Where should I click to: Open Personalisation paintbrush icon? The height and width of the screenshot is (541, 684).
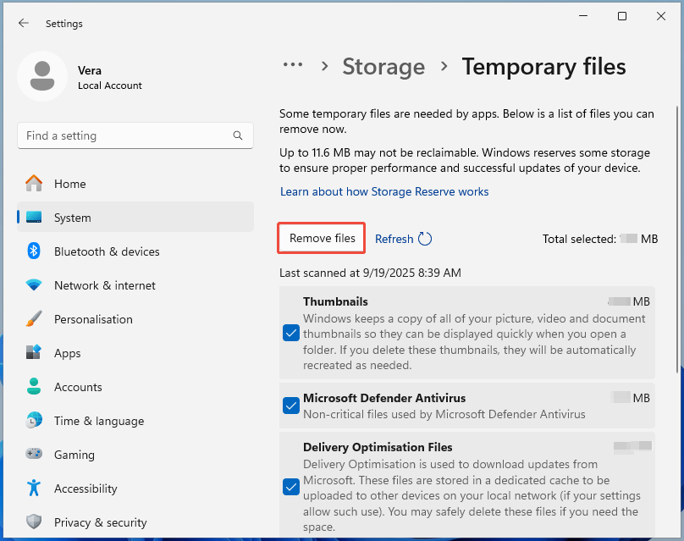(34, 319)
